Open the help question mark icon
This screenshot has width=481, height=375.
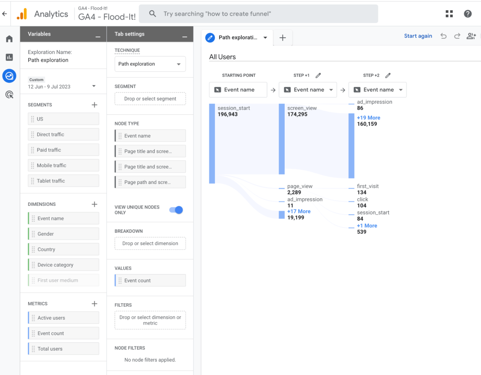pyautogui.click(x=468, y=14)
